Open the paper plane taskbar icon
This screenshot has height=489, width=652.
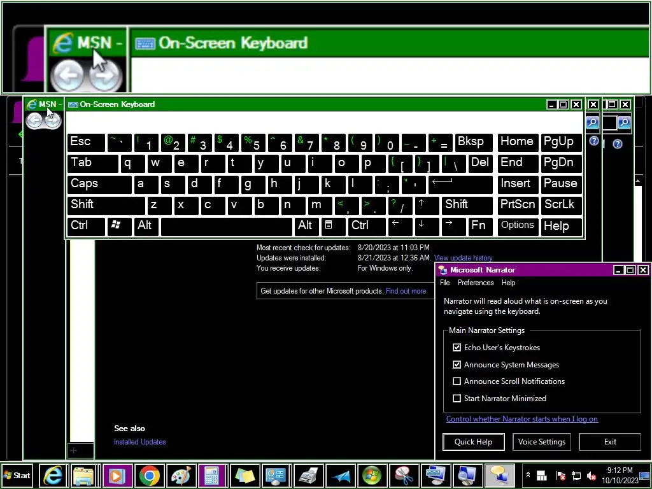point(340,475)
